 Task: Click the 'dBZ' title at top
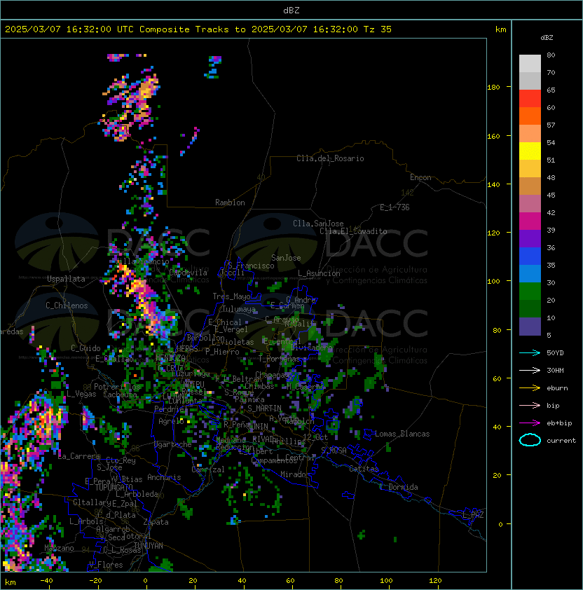pyautogui.click(x=291, y=11)
